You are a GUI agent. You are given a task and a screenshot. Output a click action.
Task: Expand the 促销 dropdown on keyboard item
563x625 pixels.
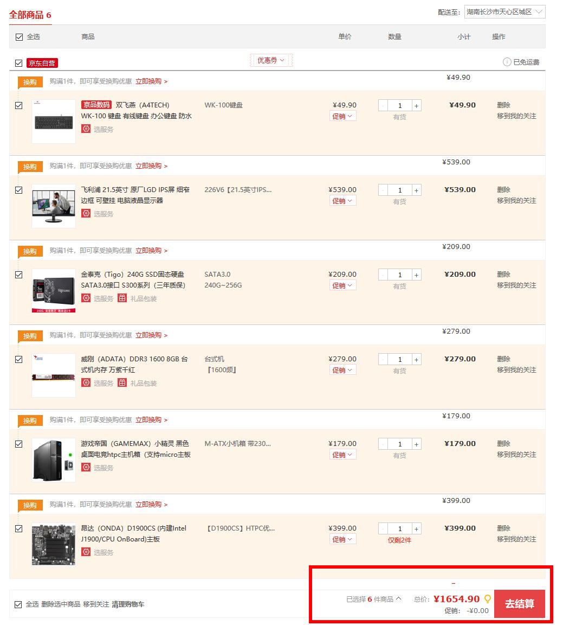coord(342,116)
